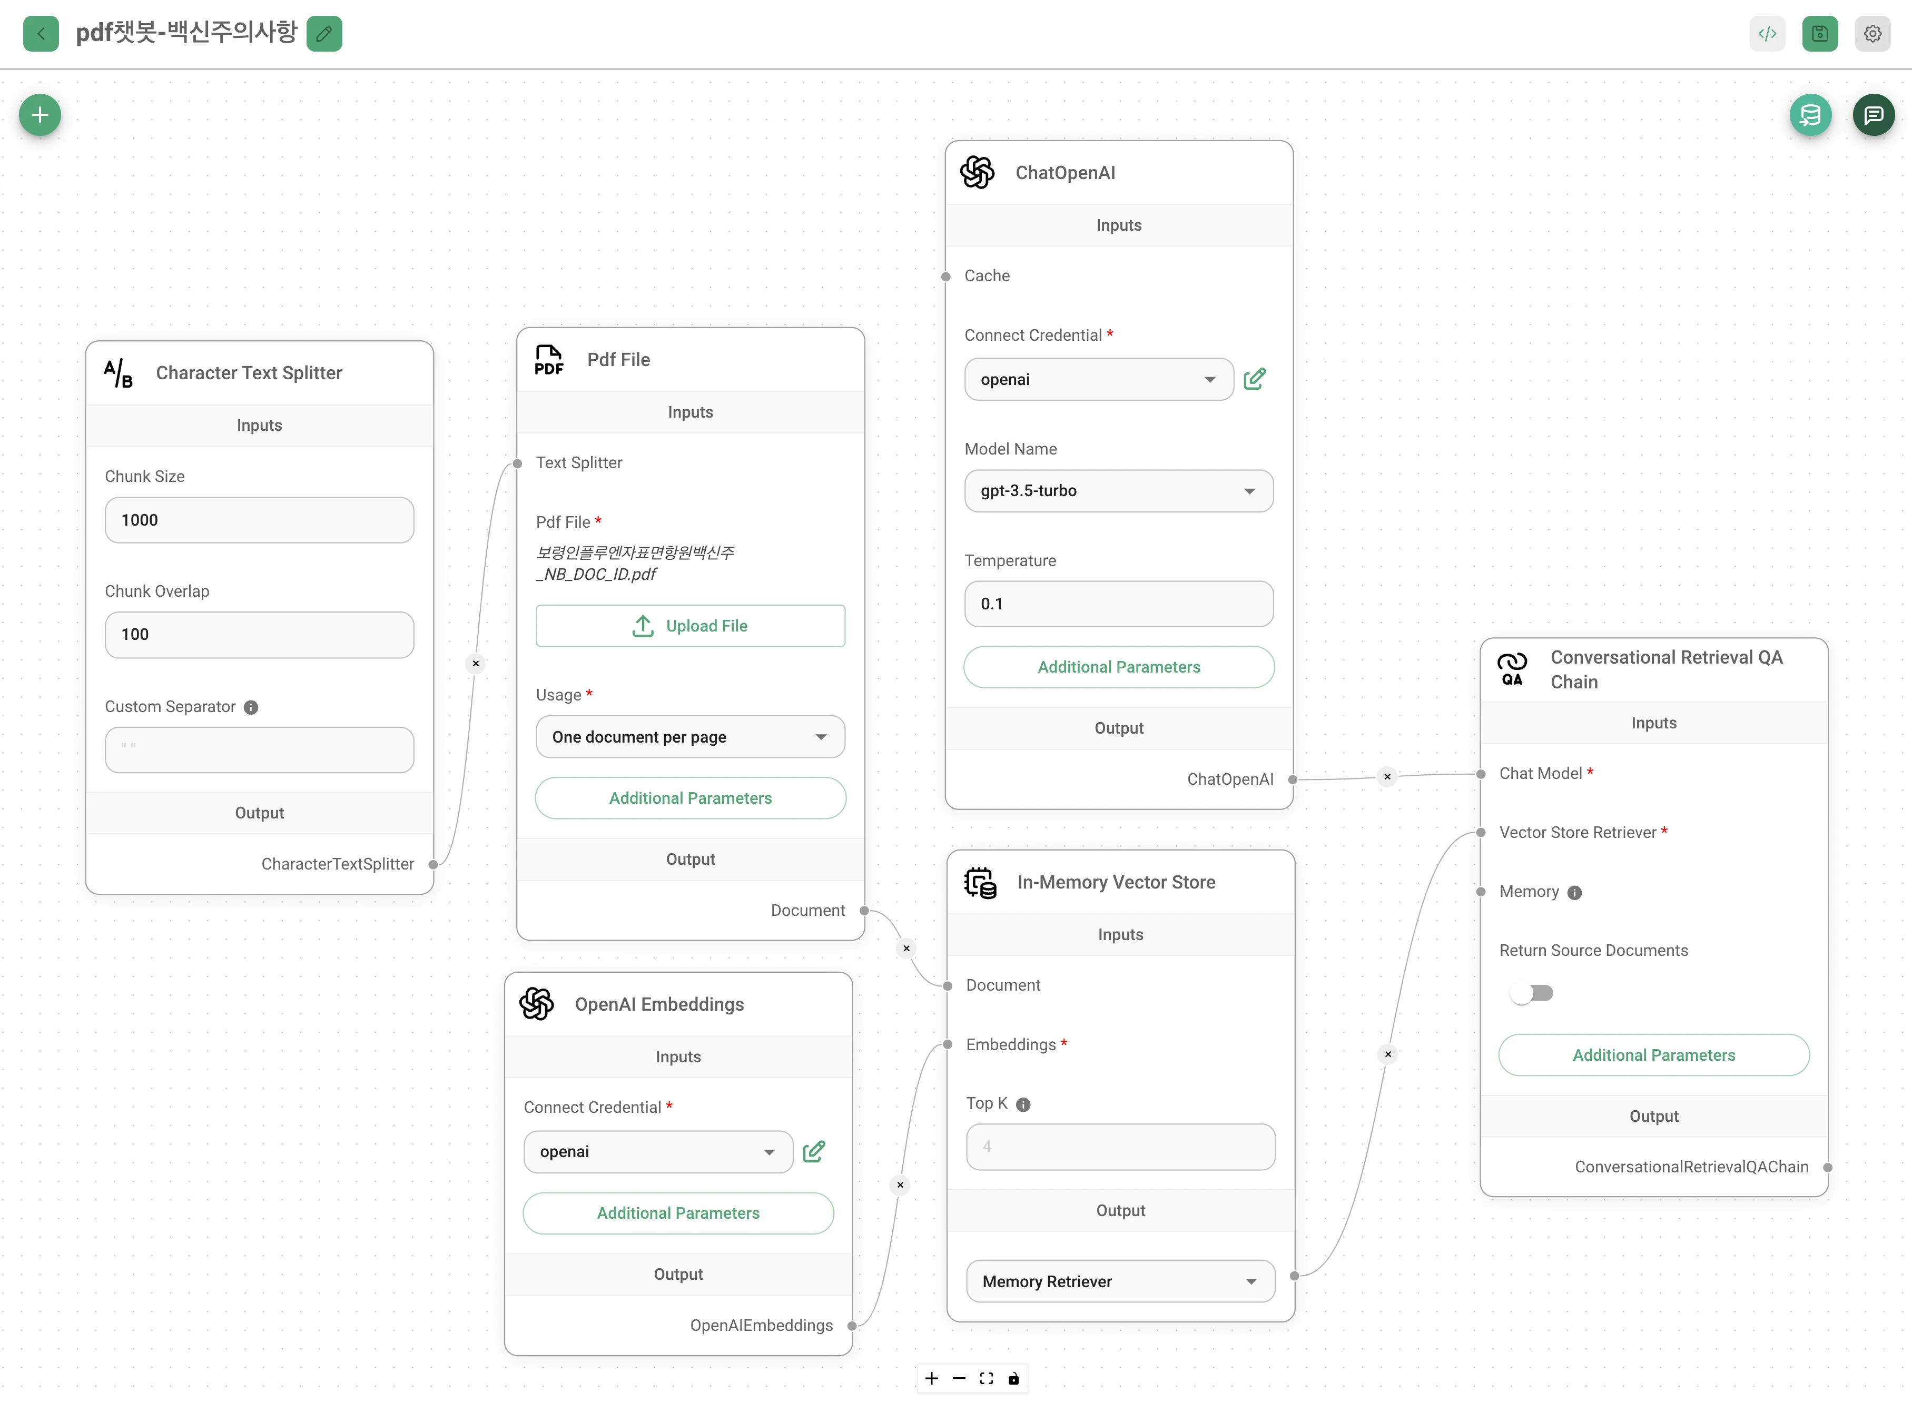Click Upload File button in Pdf File
The width and height of the screenshot is (1912, 1402).
[x=690, y=626]
